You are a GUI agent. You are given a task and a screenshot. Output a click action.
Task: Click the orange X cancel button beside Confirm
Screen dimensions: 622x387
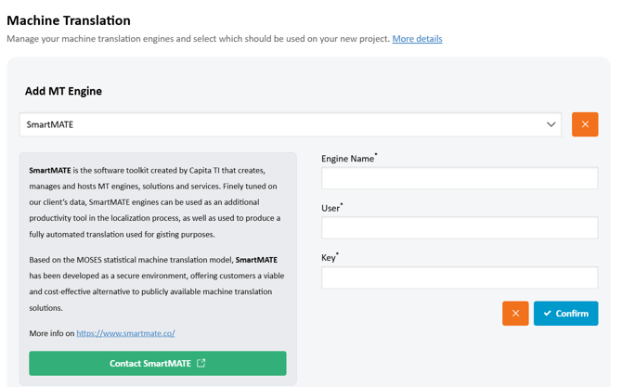(x=515, y=314)
